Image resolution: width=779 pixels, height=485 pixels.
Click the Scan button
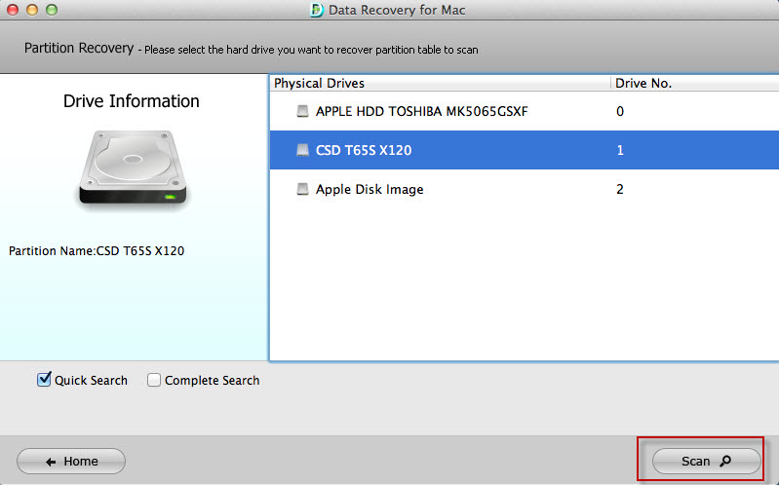pos(706,462)
